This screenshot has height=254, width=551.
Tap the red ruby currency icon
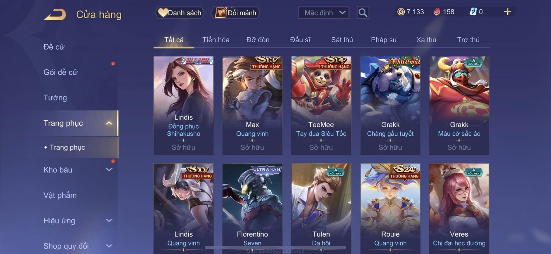437,12
